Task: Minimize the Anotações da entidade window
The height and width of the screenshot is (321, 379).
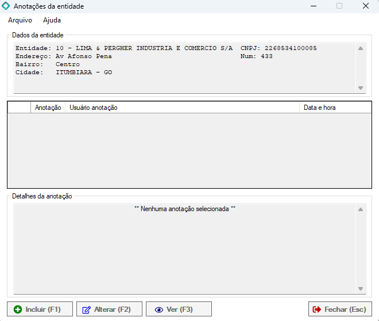Action: pos(313,6)
